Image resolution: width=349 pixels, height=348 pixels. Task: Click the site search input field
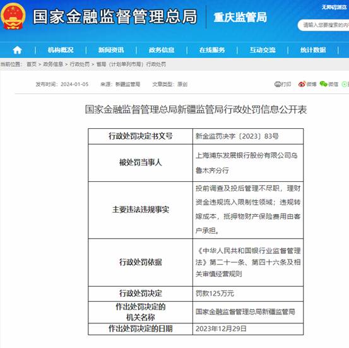(x=324, y=25)
